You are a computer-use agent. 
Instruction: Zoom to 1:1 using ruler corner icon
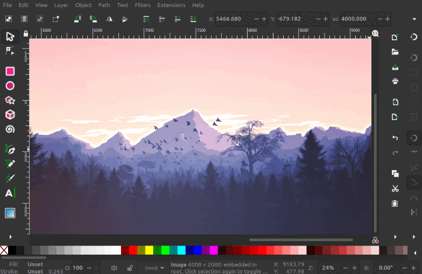click(x=375, y=33)
